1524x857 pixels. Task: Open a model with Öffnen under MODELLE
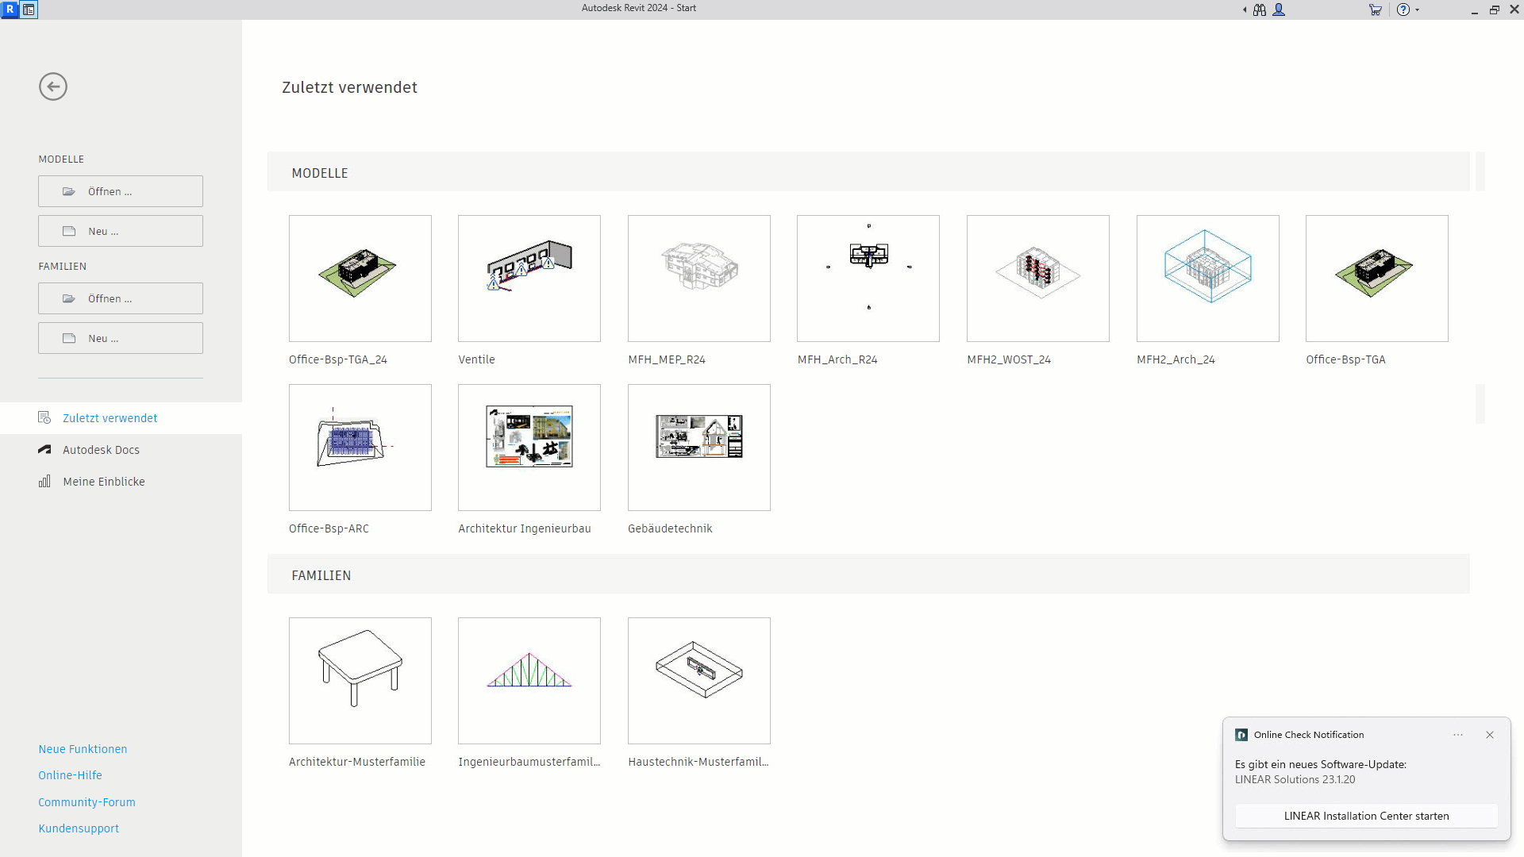(121, 191)
